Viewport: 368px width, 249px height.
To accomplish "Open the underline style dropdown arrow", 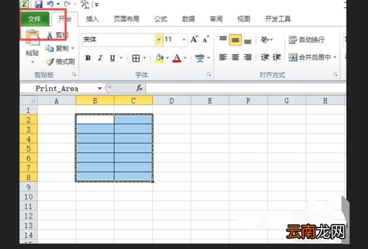I will point(121,58).
